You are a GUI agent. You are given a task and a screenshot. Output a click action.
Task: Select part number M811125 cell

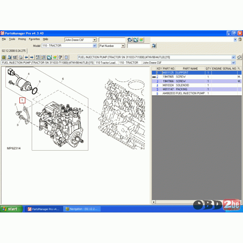click(169, 73)
